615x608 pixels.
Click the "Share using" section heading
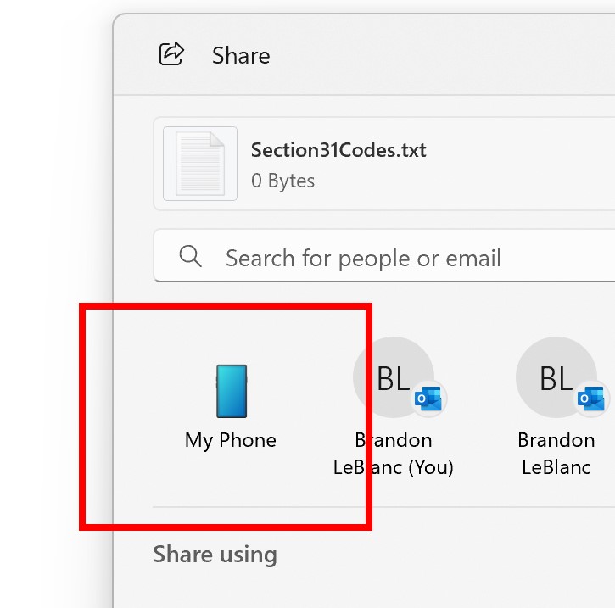(215, 555)
